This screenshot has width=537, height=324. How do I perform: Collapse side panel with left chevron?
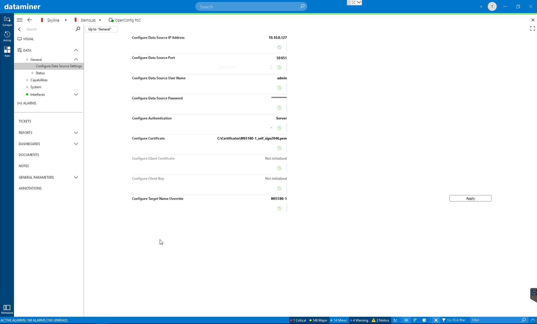19,29
